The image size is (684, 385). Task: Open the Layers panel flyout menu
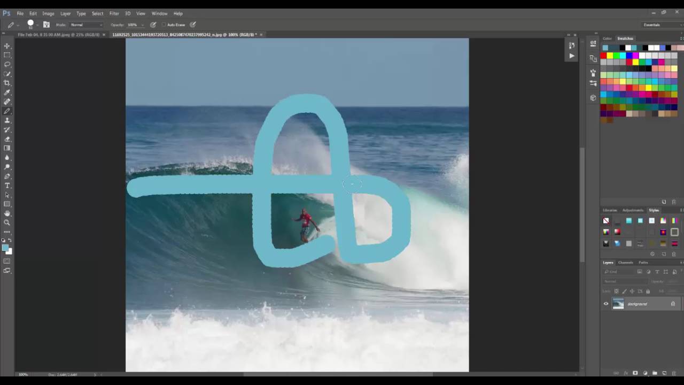pyautogui.click(x=681, y=263)
